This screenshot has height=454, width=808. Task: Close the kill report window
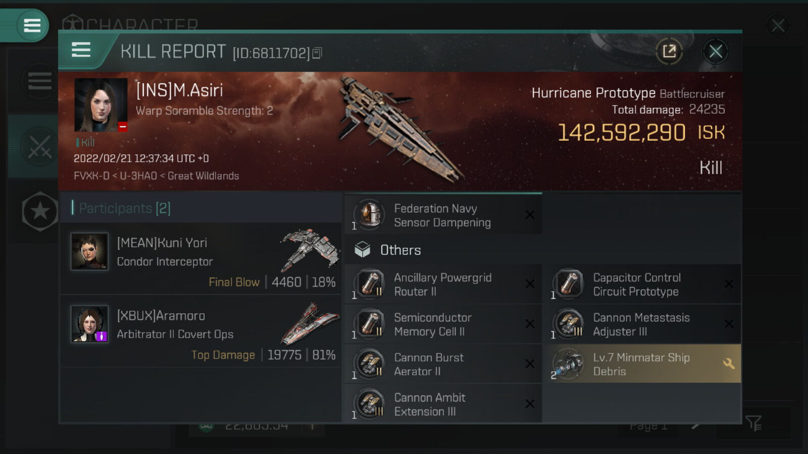715,51
